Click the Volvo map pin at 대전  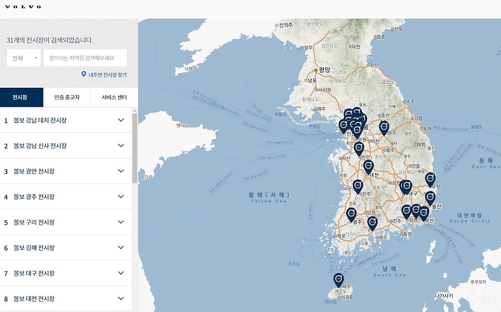point(368,167)
